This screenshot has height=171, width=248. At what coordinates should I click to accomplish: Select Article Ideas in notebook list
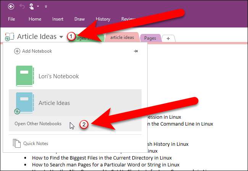pyautogui.click(x=75, y=103)
